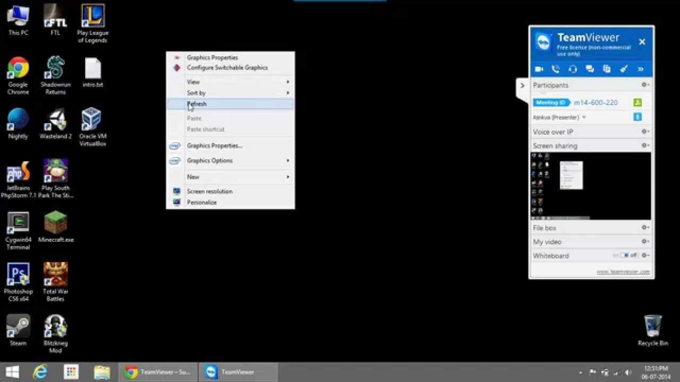Expand more TeamViewer toolbar options double-chevron
The height and width of the screenshot is (382, 680).
click(x=641, y=69)
